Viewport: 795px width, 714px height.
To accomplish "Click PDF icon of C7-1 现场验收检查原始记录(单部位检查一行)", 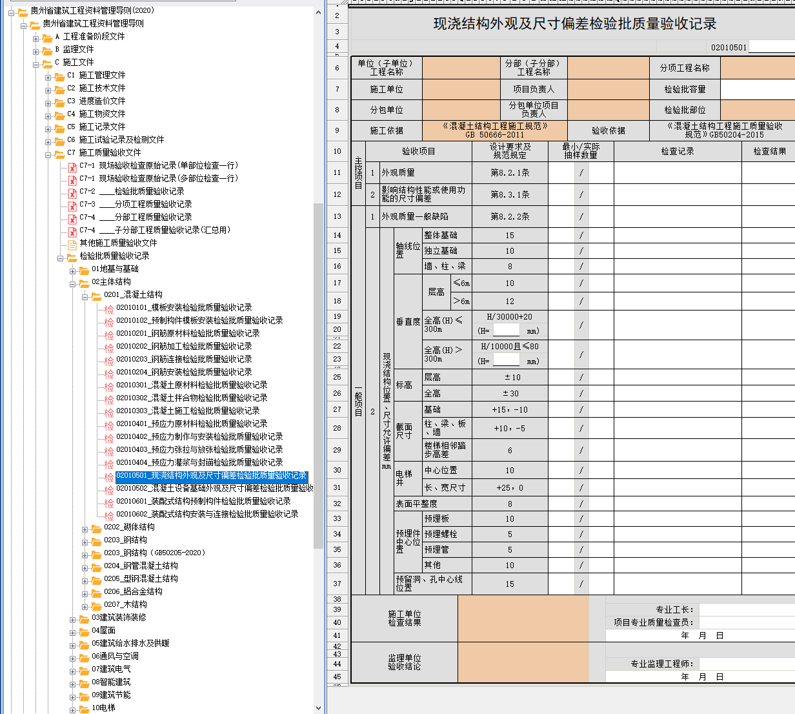I will tap(72, 167).
